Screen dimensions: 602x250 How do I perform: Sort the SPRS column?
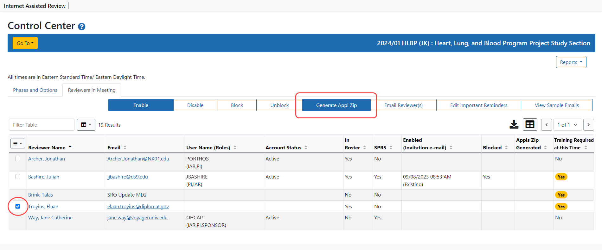pyautogui.click(x=391, y=147)
